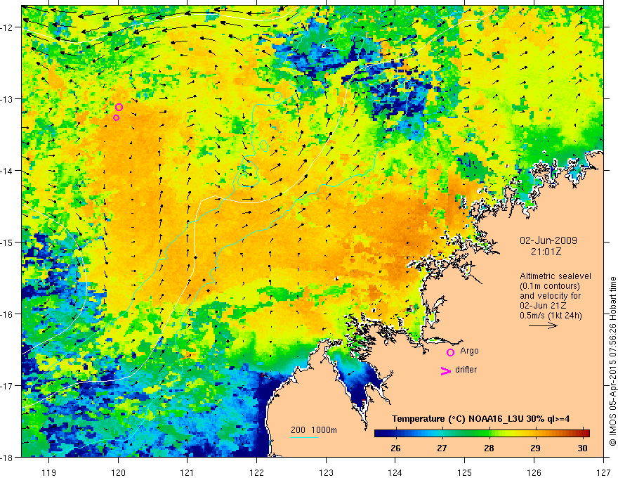This screenshot has width=618, height=478.
Task: Click the magenta Argo legend circle
Action: tap(450, 352)
